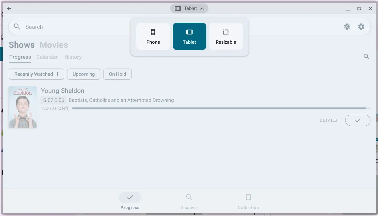The image size is (378, 216).
Task: Switch to the Shows section
Action: [x=22, y=45]
